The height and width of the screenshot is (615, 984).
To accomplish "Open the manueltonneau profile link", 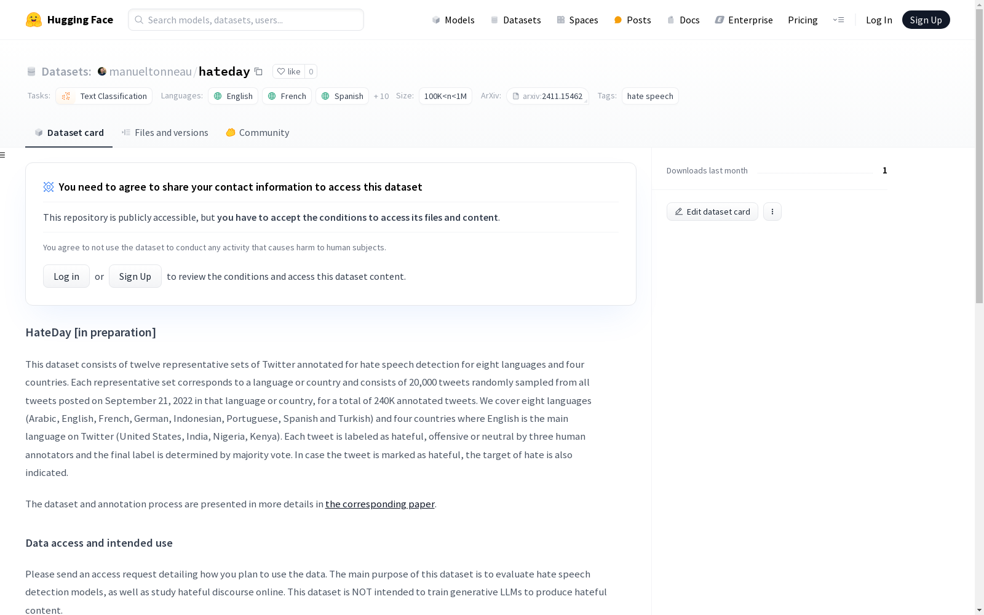I will click(151, 71).
